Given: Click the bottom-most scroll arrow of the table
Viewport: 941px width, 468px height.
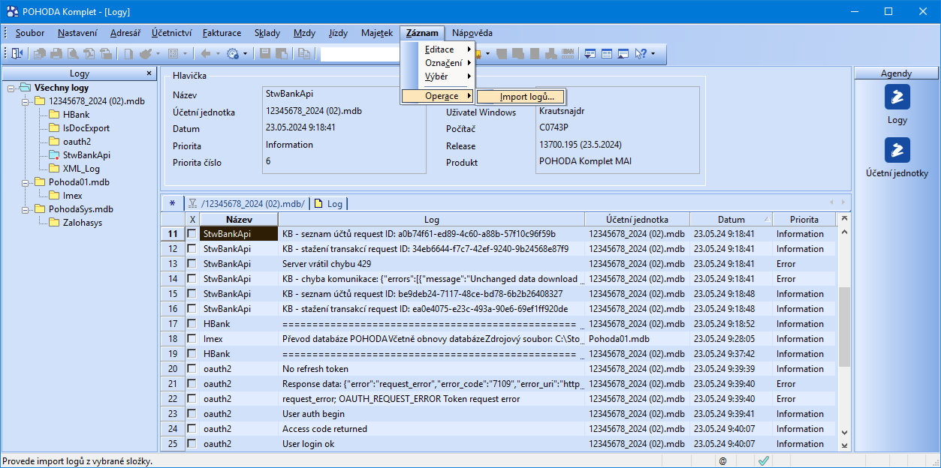Looking at the screenshot, I should [844, 445].
